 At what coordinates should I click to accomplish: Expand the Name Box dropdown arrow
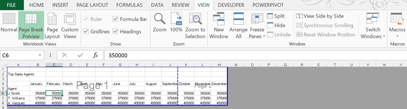pyautogui.click(x=40, y=55)
